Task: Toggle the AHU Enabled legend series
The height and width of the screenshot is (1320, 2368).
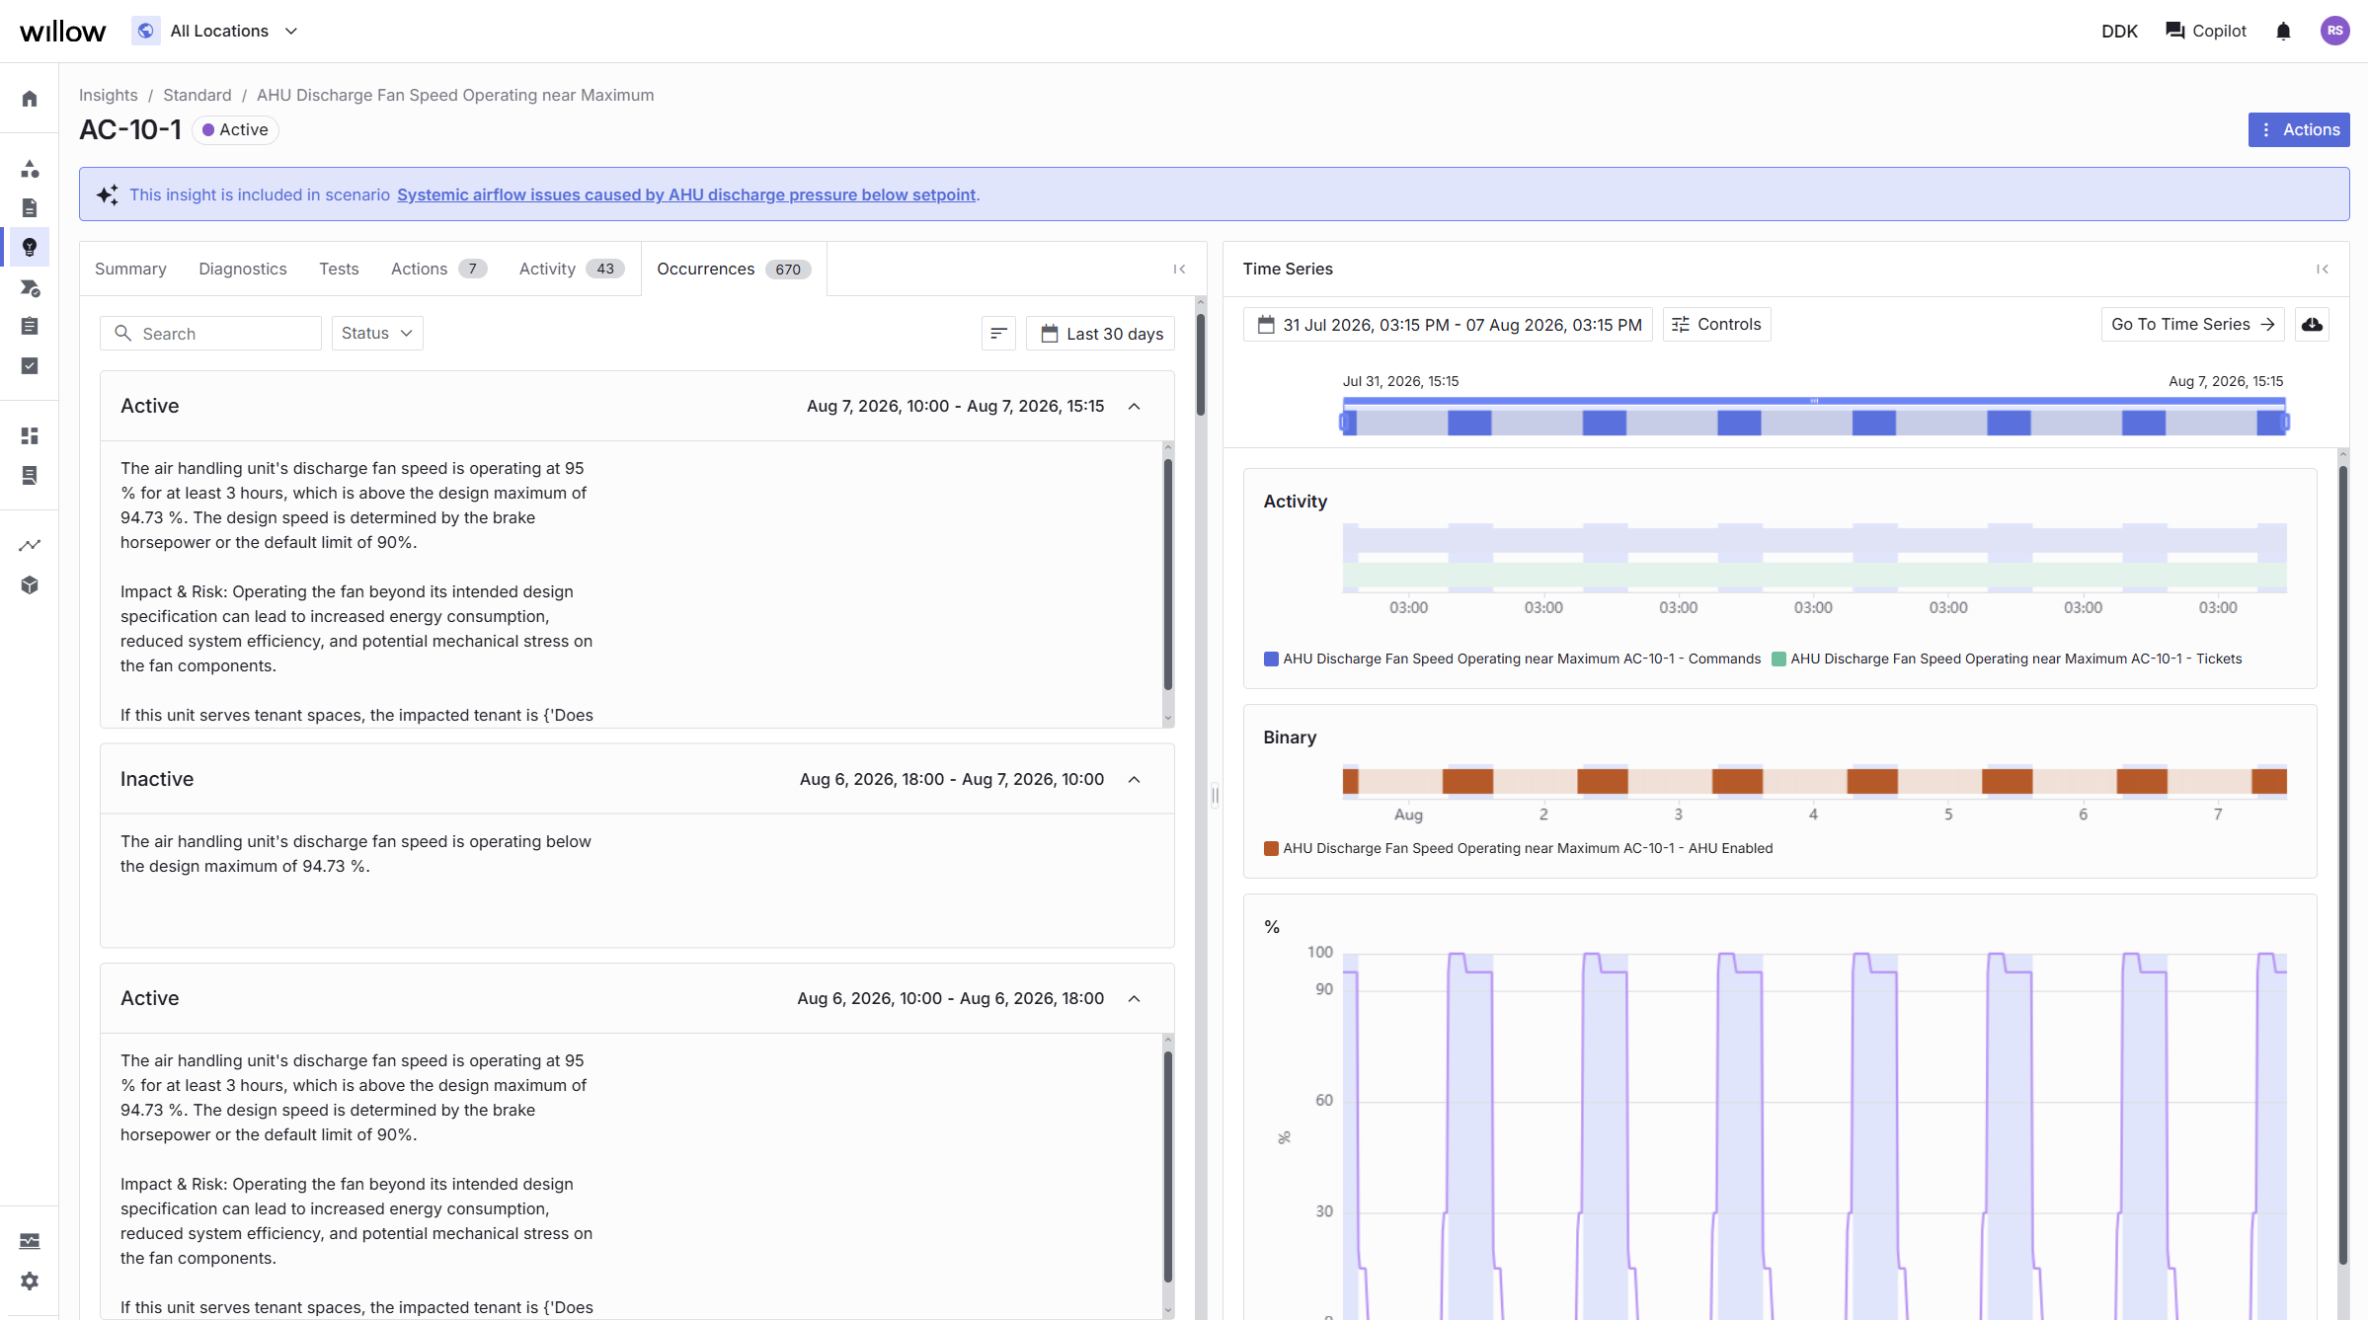Action: point(1518,848)
